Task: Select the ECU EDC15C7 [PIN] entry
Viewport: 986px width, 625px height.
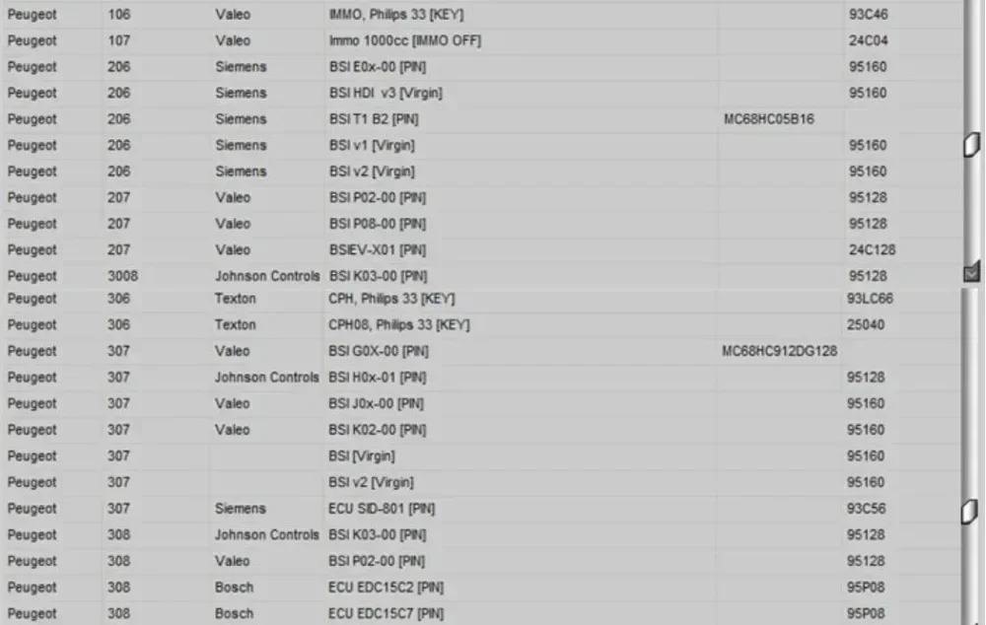Action: click(386, 614)
